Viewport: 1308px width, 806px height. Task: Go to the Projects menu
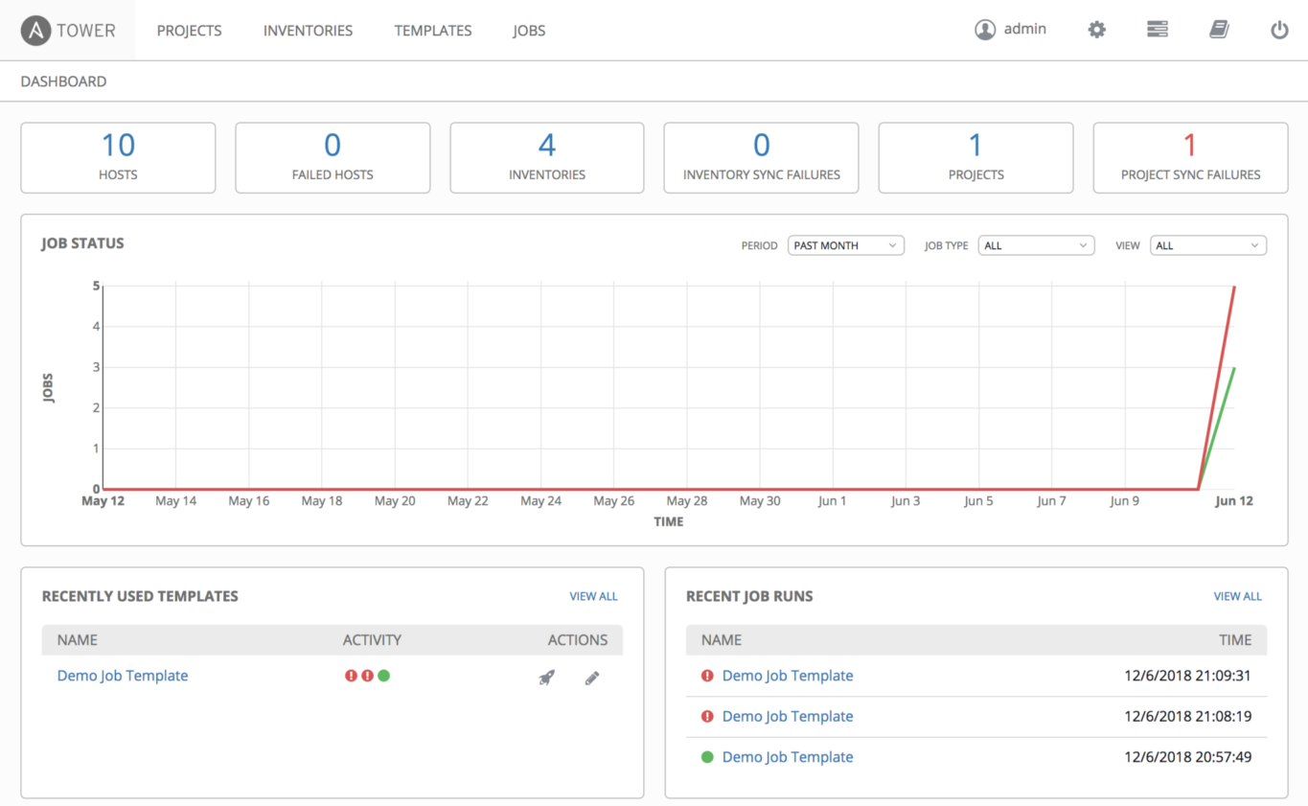click(189, 31)
